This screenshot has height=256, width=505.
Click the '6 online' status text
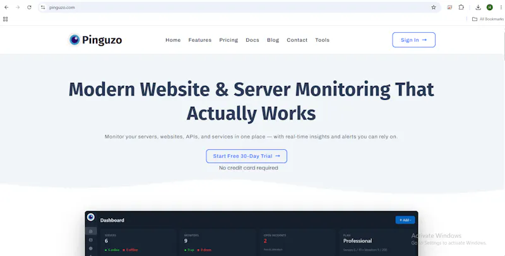point(112,250)
